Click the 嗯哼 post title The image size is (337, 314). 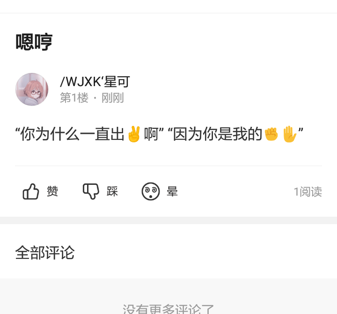click(34, 42)
